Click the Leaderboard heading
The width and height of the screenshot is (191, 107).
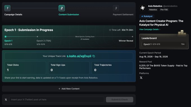click(149, 38)
